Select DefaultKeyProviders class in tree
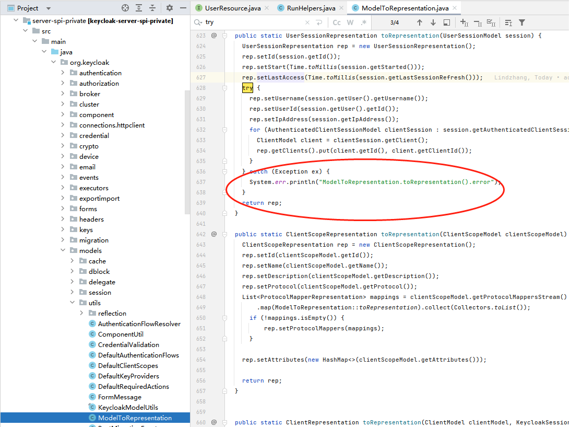The width and height of the screenshot is (571, 427). [128, 376]
